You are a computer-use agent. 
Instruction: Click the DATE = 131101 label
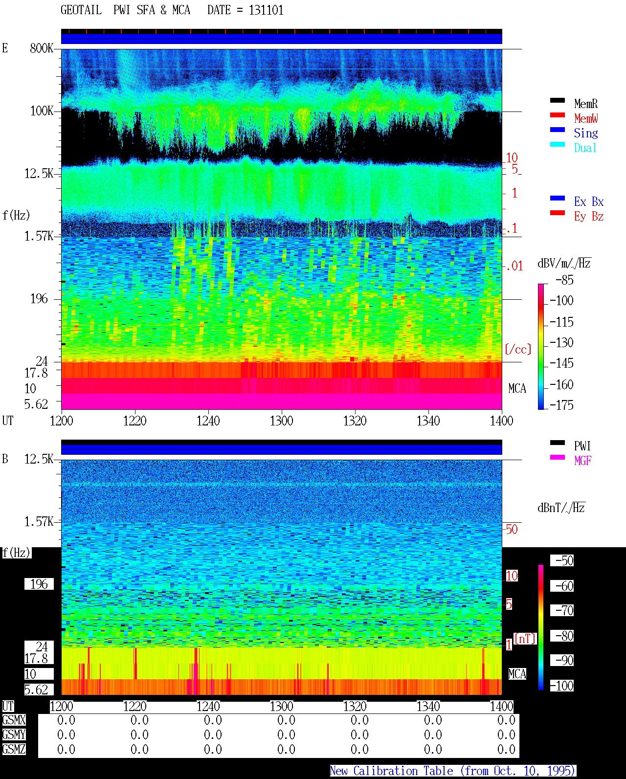pos(246,10)
